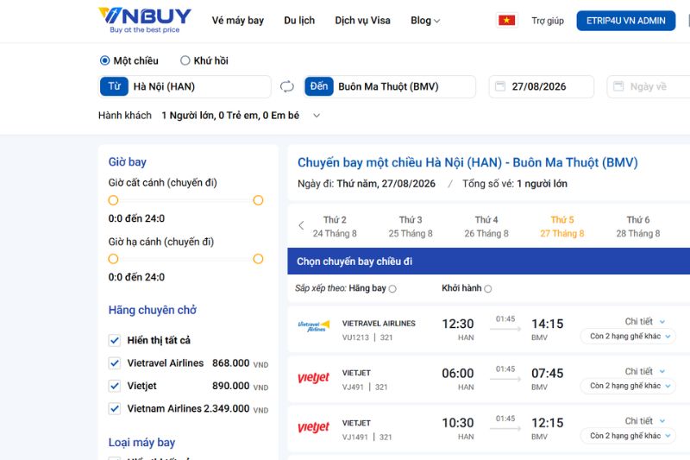Viewport: 690px width, 460px height.
Task: Click right handle of Giờ cất cánh slider
Action: (258, 200)
